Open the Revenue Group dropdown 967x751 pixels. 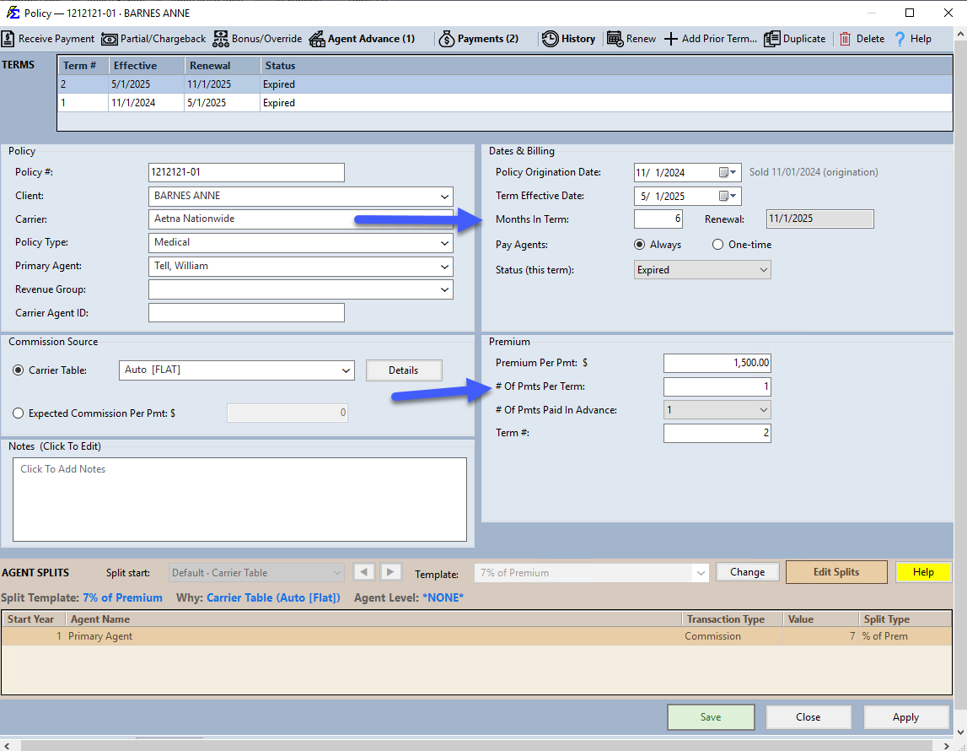pyautogui.click(x=444, y=290)
